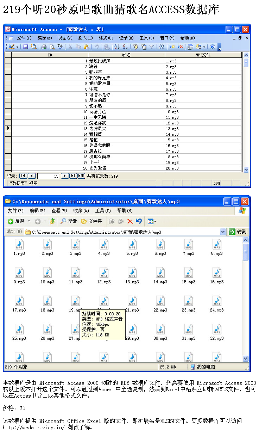Click the Design View icon in Access toolbar
Screen dimensions: 259x430
[x=11, y=47]
